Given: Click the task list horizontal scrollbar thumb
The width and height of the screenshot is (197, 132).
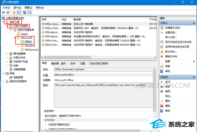Looking at the screenshot, I should tap(67, 57).
